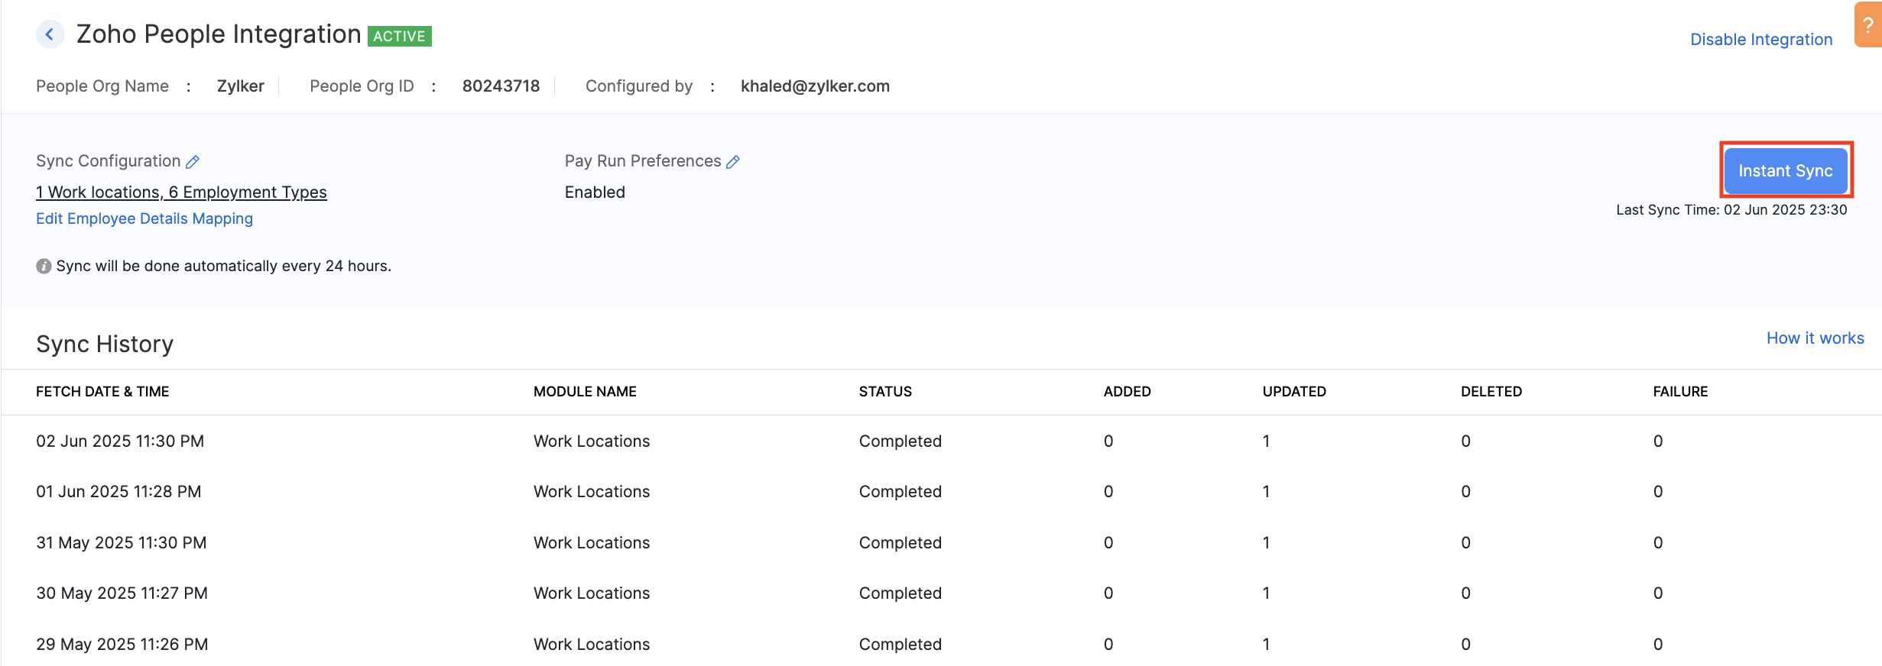Click the Fetch Date & Time column header
Screen dimensions: 1882x666
(102, 392)
